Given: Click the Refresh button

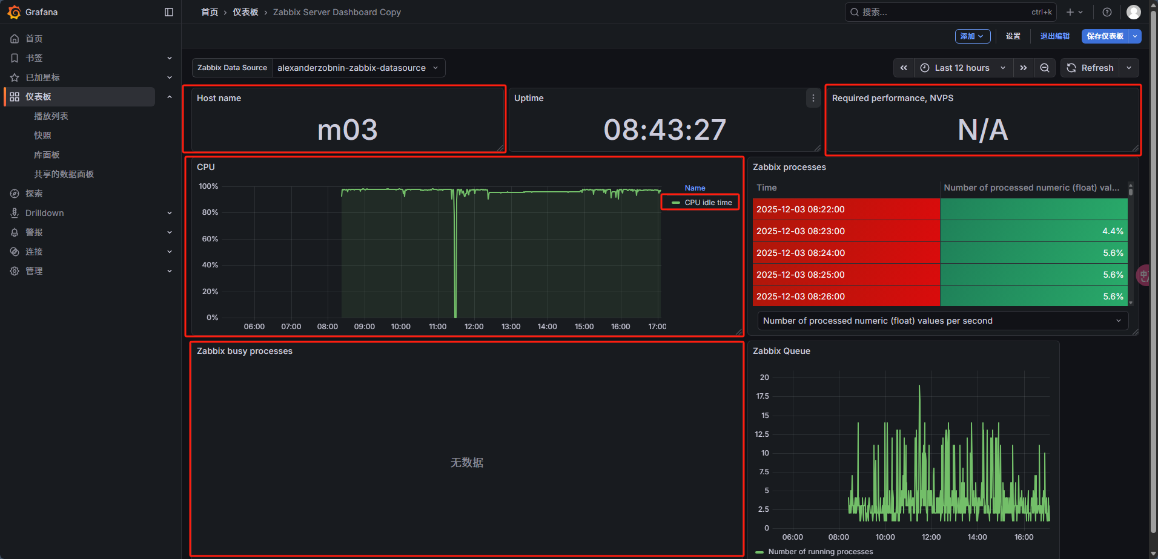Looking at the screenshot, I should click(x=1090, y=68).
